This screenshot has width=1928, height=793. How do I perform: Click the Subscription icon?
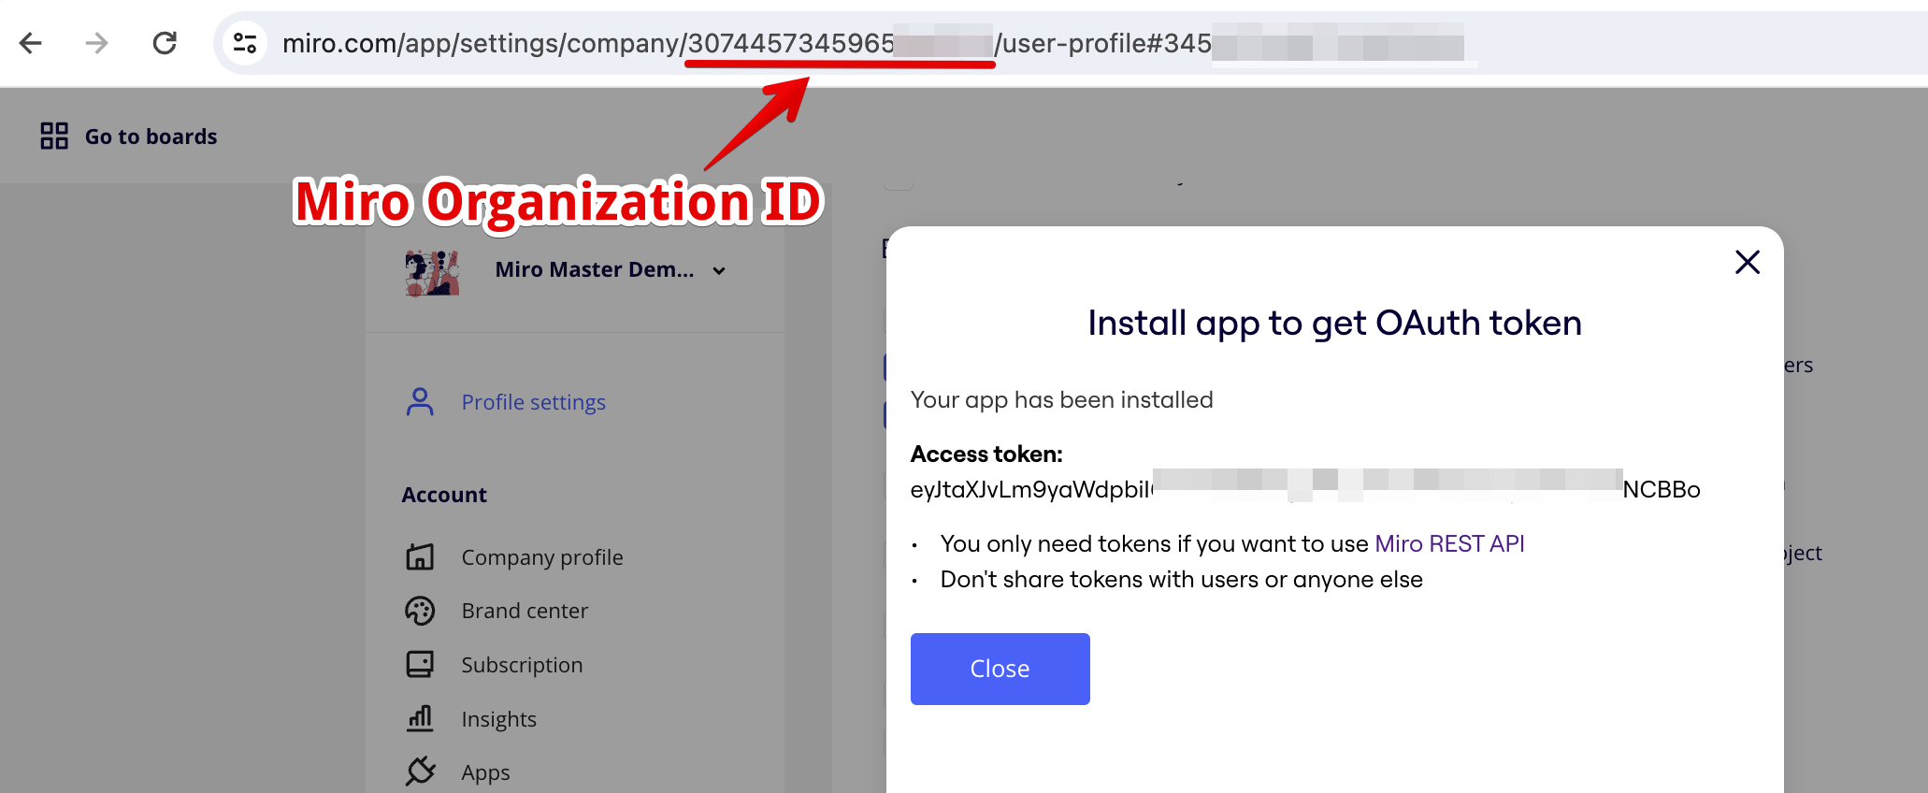click(x=420, y=665)
